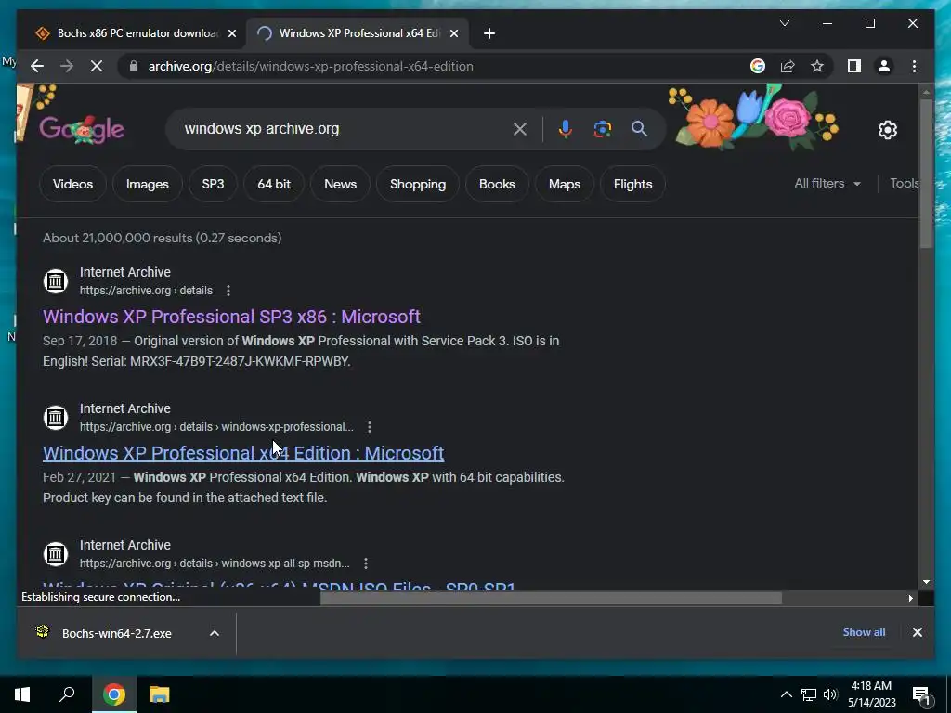Click Chrome icon in taskbar
This screenshot has width=951, height=713.
point(113,694)
